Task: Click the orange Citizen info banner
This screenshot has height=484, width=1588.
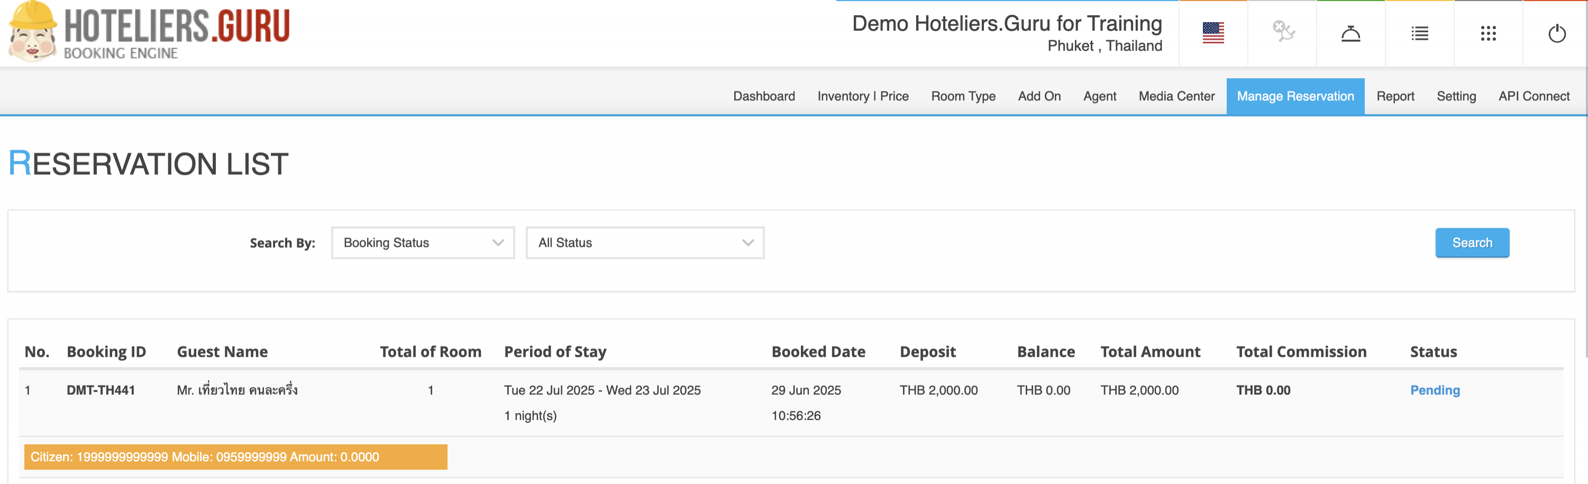Action: pyautogui.click(x=235, y=457)
